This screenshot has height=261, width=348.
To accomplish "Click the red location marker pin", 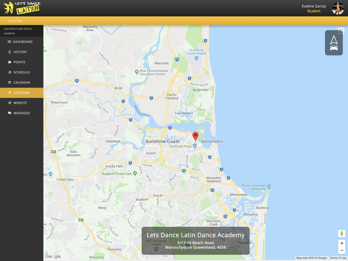I will [195, 136].
